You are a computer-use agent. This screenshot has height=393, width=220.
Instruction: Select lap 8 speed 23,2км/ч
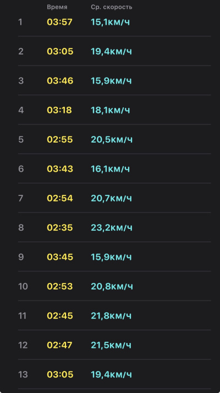tap(112, 228)
